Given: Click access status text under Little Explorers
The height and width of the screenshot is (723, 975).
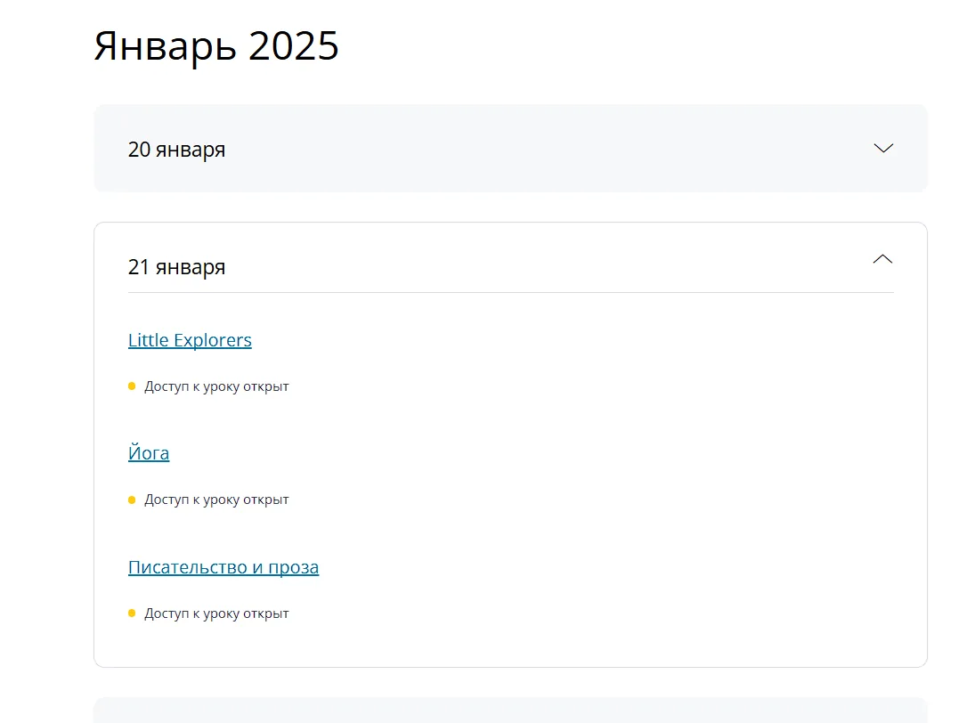Looking at the screenshot, I should point(216,386).
